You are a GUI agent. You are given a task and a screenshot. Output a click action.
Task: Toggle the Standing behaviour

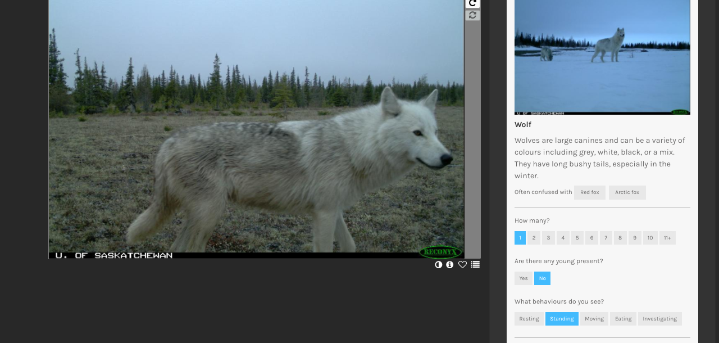(x=562, y=319)
